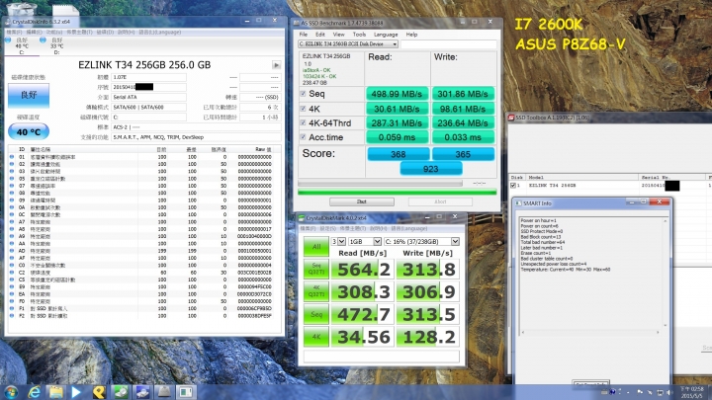Run the plain Seq test button in CrystalDiskMark

tap(316, 314)
